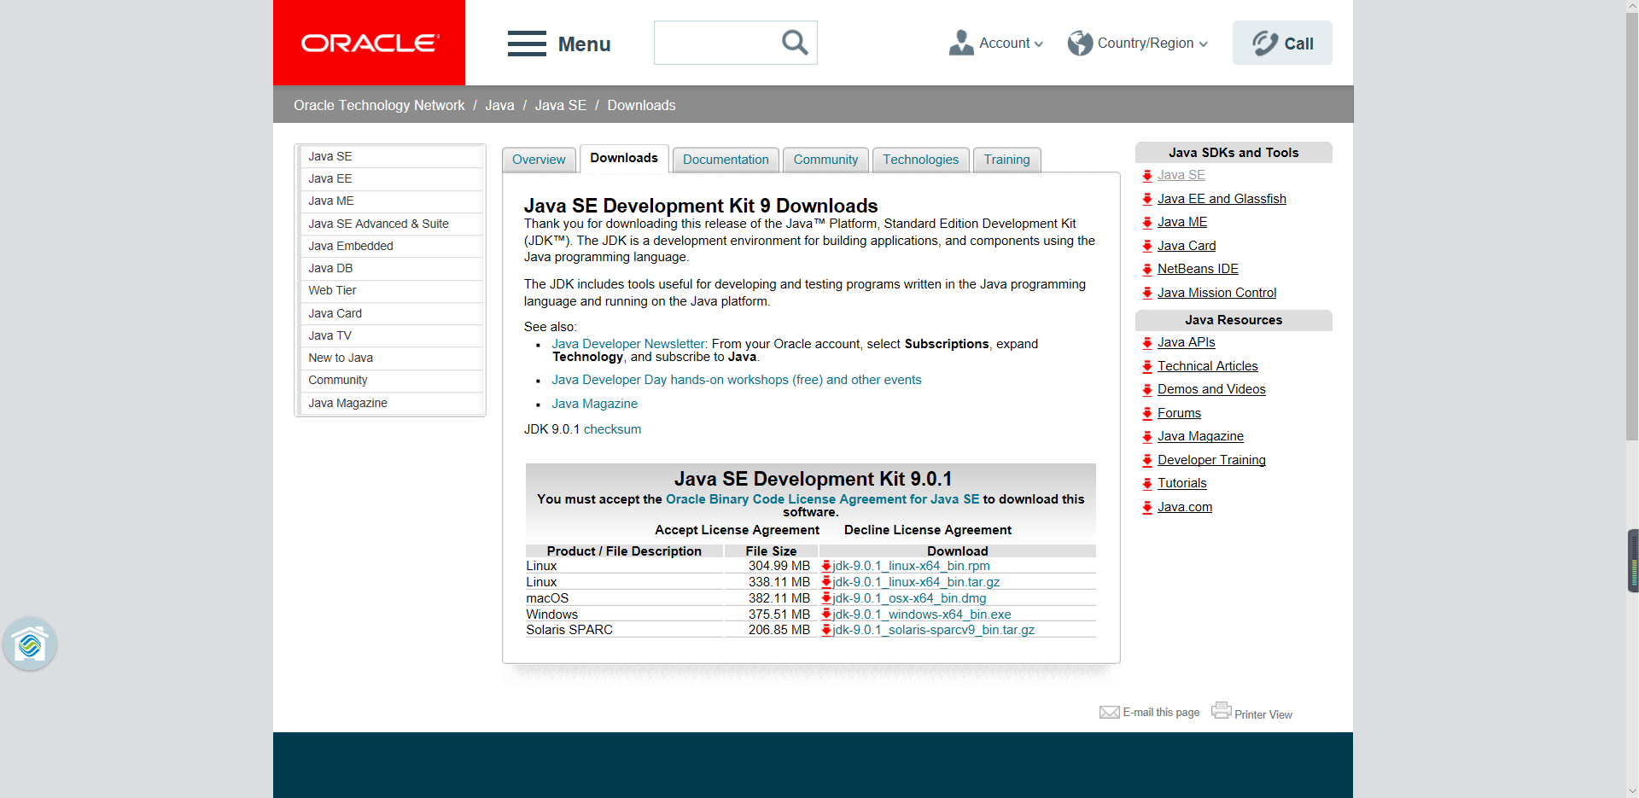This screenshot has height=798, width=1639.
Task: Download jdk-9.0.1_windows-x64_bin.exe
Action: click(922, 615)
